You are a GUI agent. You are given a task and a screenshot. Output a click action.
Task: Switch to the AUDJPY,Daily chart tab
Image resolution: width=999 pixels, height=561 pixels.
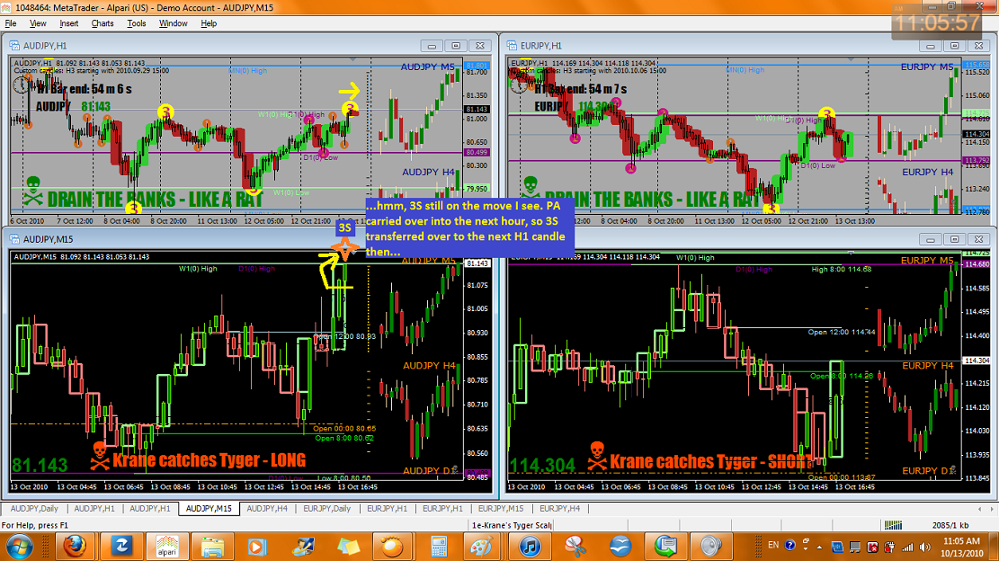pyautogui.click(x=34, y=509)
